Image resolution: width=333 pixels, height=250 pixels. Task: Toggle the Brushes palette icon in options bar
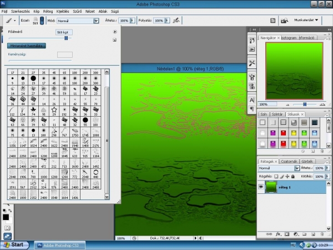point(273,21)
